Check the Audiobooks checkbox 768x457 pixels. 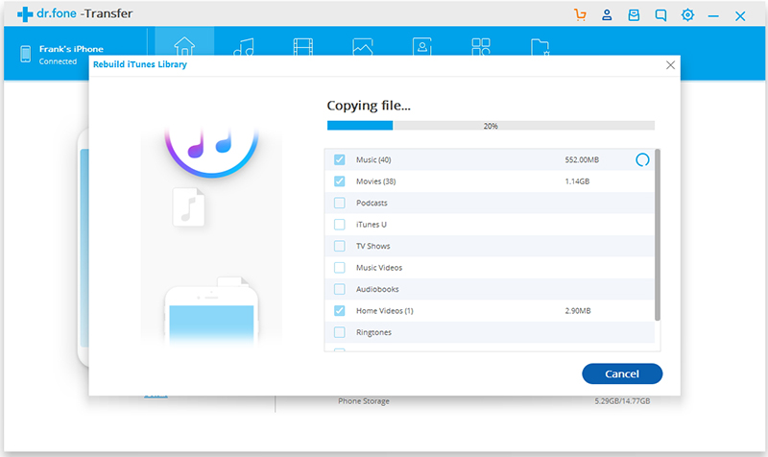click(x=340, y=289)
